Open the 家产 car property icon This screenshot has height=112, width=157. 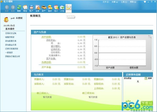click(x=44, y=7)
